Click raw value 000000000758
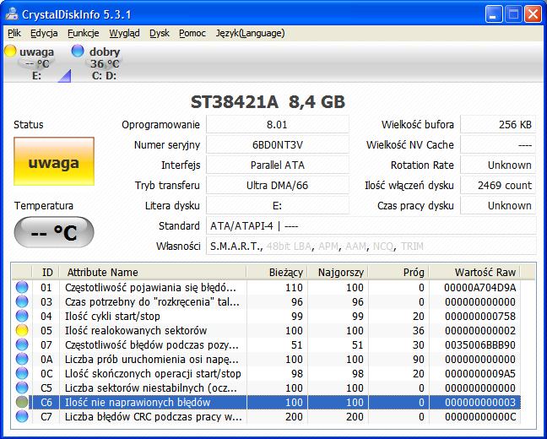The image size is (547, 439). coord(479,316)
